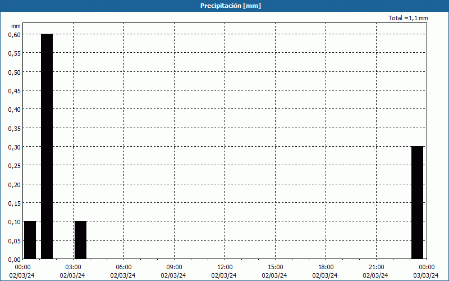Click the 00:00 03/03/24 time label
Image resolution: width=449 pixels, height=281 pixels.
pos(426,271)
